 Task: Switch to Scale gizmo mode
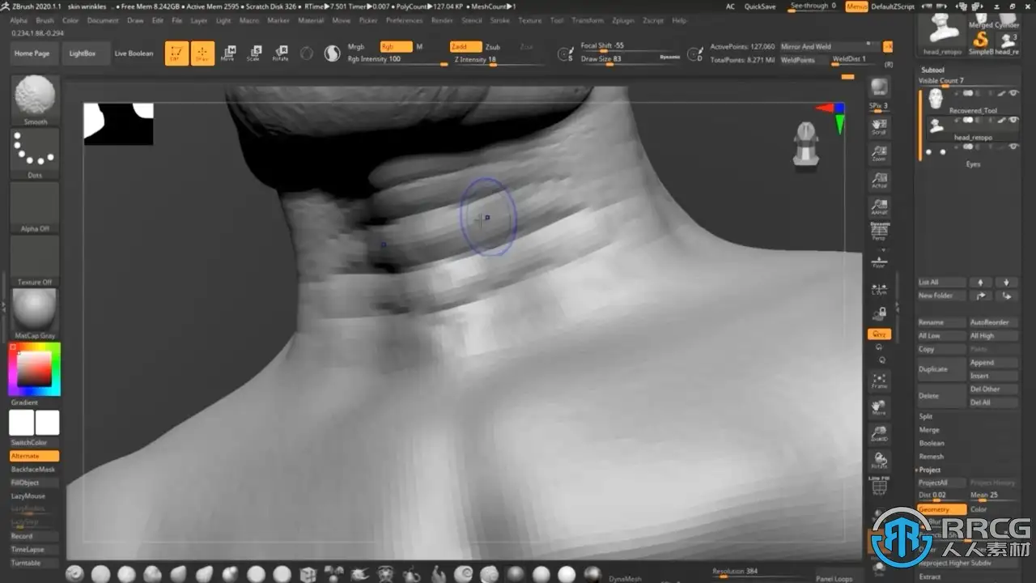pyautogui.click(x=254, y=53)
